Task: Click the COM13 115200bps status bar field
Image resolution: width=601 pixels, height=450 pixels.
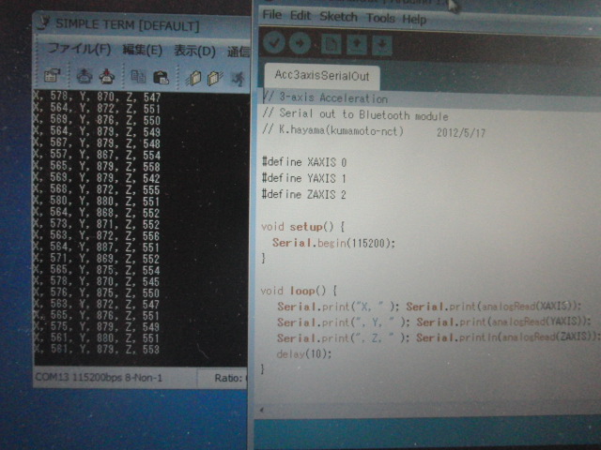Action: tap(99, 378)
